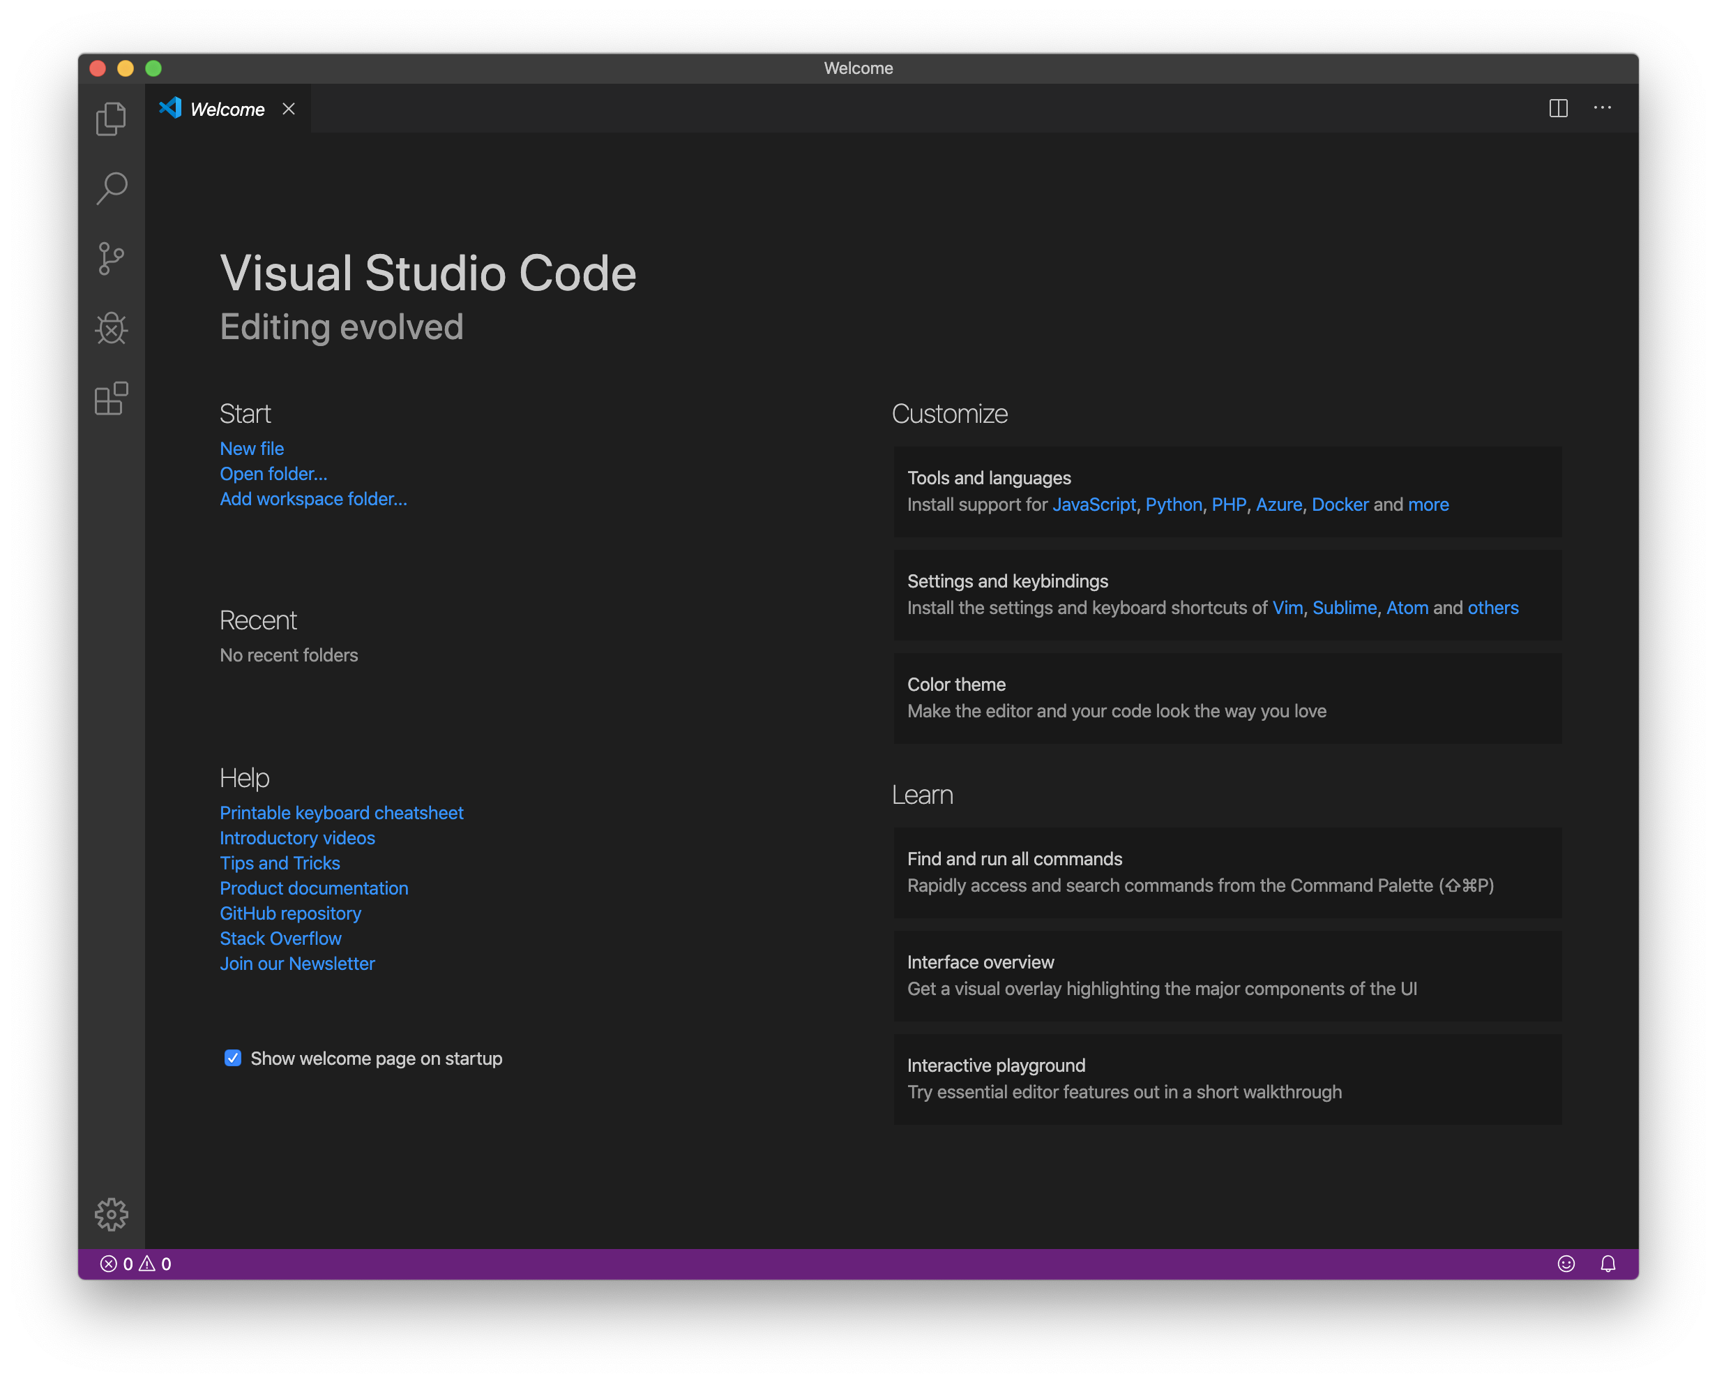Click the Open folder... link

click(273, 474)
